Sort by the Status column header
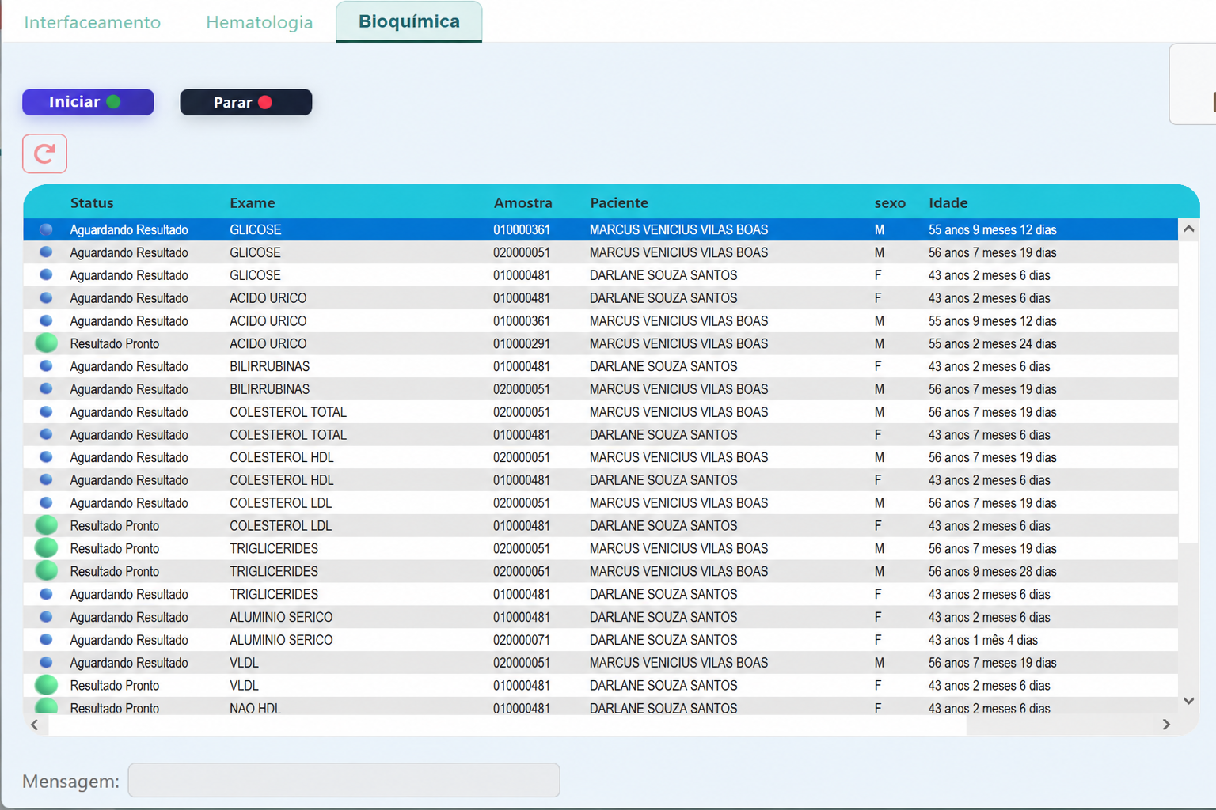Screen dimensions: 1216x810 coord(92,203)
